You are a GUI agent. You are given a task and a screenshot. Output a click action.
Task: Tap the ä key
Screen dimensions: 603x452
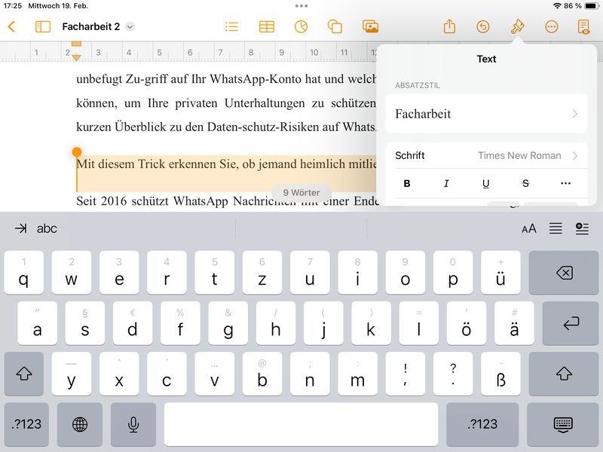[514, 323]
